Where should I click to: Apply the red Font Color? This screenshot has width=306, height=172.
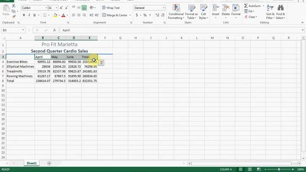(x=63, y=15)
